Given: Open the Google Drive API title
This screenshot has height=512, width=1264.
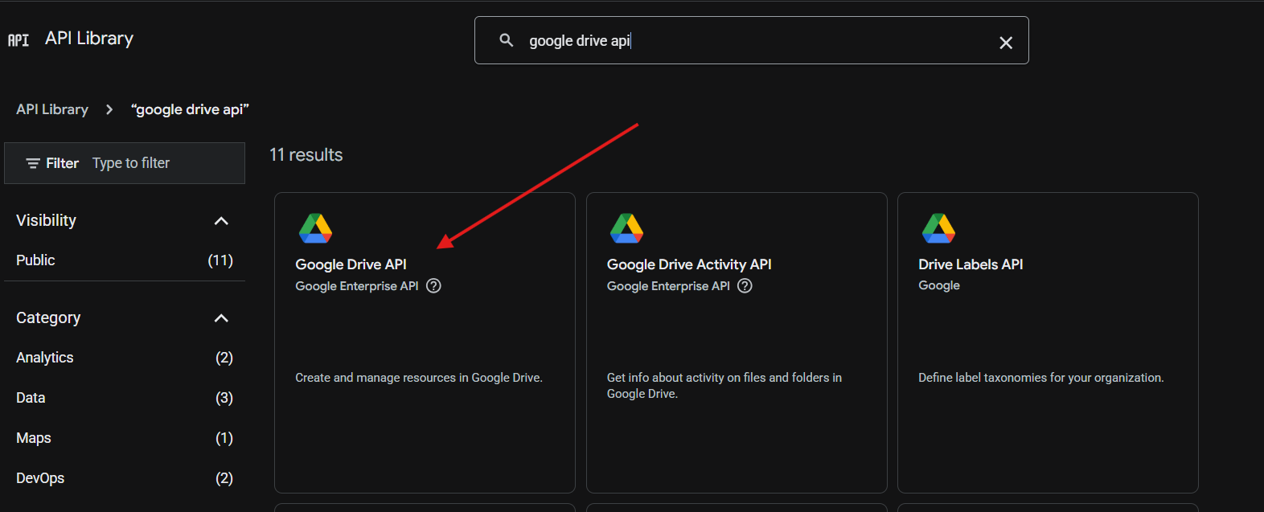Looking at the screenshot, I should 351,264.
